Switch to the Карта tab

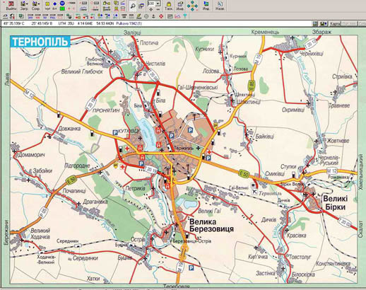click(335, 23)
